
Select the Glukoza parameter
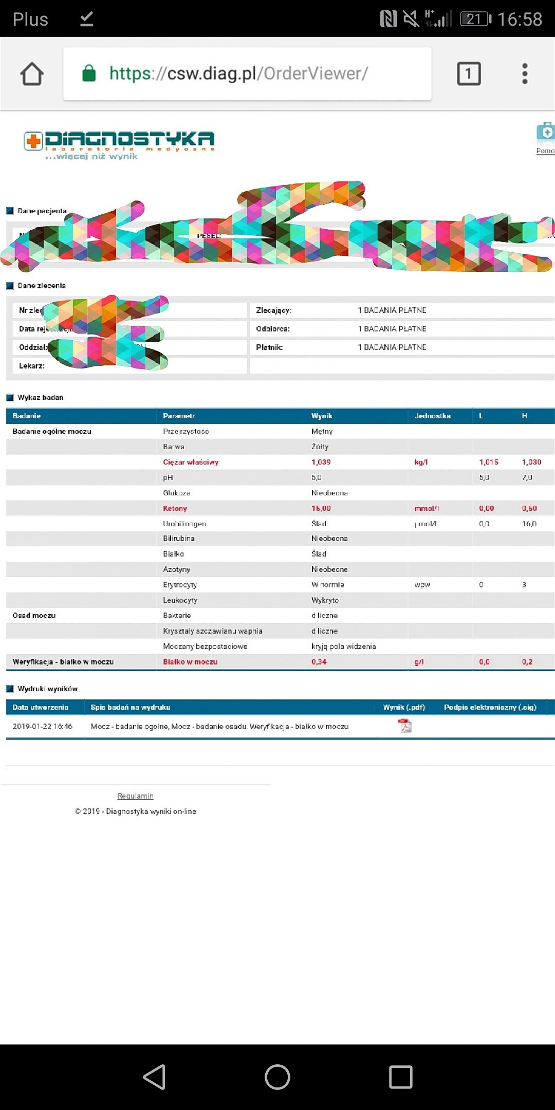(177, 493)
